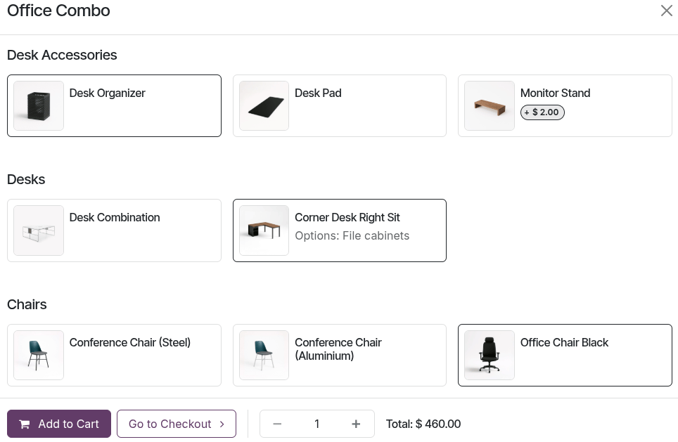Select the Desk Pad accessory
Viewport: 678px width, 442px height.
[x=340, y=105]
